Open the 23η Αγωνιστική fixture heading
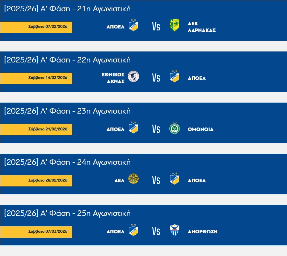Screen dimensions: 287x256 point(67,111)
